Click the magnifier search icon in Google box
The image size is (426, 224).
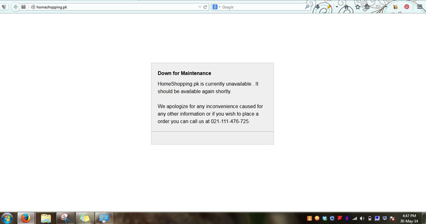coord(307,7)
